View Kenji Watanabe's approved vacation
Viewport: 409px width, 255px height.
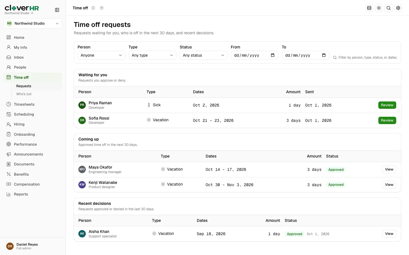(x=389, y=185)
